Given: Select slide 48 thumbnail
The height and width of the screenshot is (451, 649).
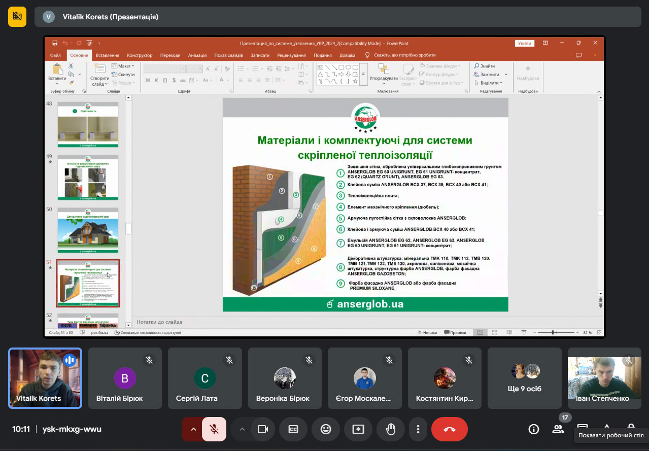Looking at the screenshot, I should (x=88, y=125).
